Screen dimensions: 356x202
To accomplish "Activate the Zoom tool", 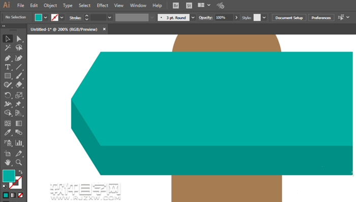I will 19,162.
